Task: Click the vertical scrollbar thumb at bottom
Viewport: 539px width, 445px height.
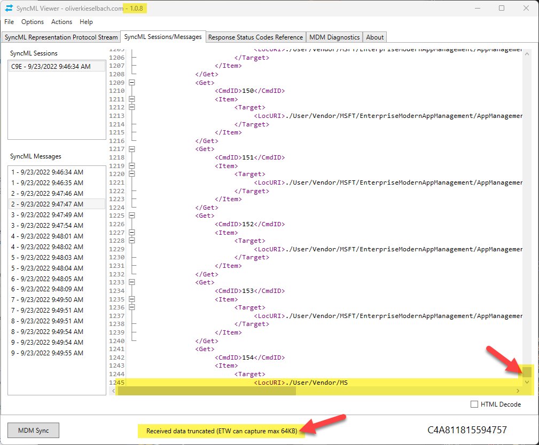Action: click(x=527, y=372)
